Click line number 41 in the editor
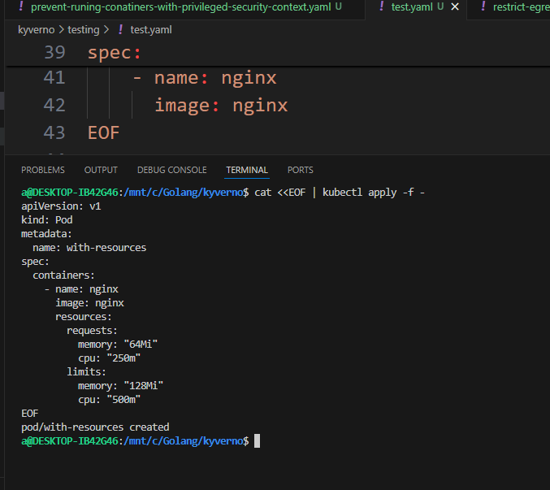The height and width of the screenshot is (490, 550). point(54,77)
